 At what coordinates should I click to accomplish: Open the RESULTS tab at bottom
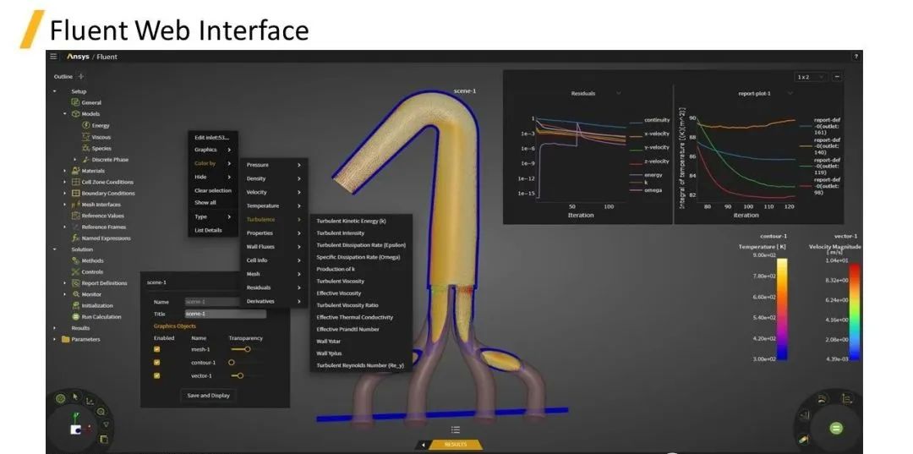tap(456, 445)
